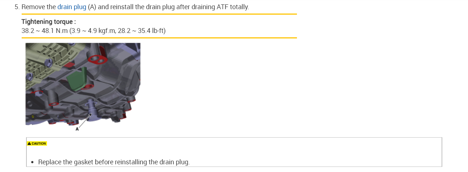Click the bullet point before the gasket note

click(x=32, y=162)
